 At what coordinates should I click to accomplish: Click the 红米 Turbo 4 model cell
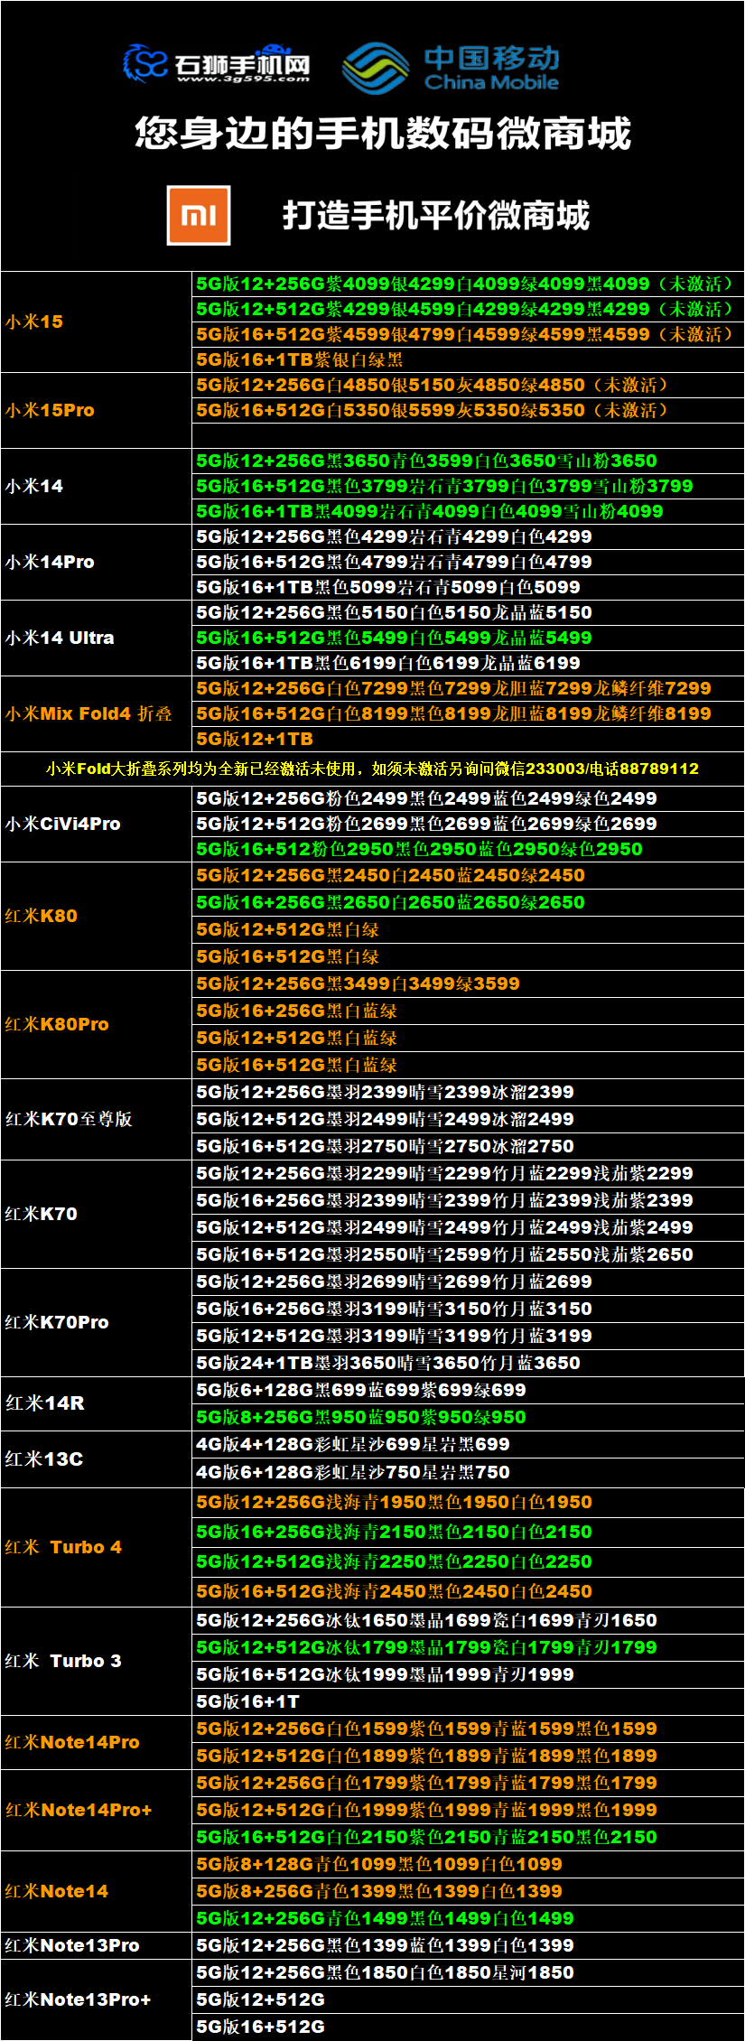pos(96,1547)
